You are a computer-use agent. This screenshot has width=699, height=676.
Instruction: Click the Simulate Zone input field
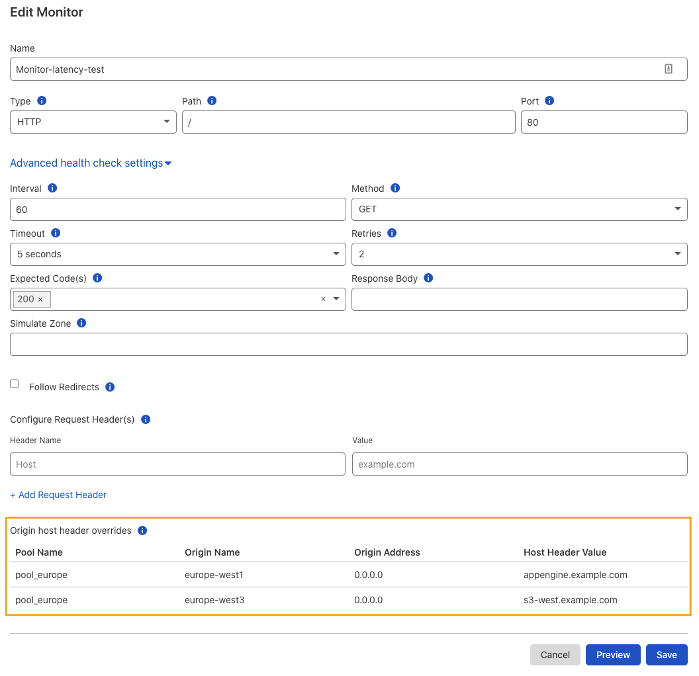[x=349, y=344]
